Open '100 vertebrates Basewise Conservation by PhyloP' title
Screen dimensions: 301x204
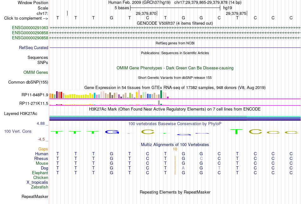click(x=175, y=124)
